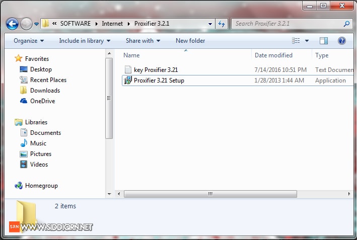357x240 pixels.
Task: Open the Documents library
Action: pos(45,133)
